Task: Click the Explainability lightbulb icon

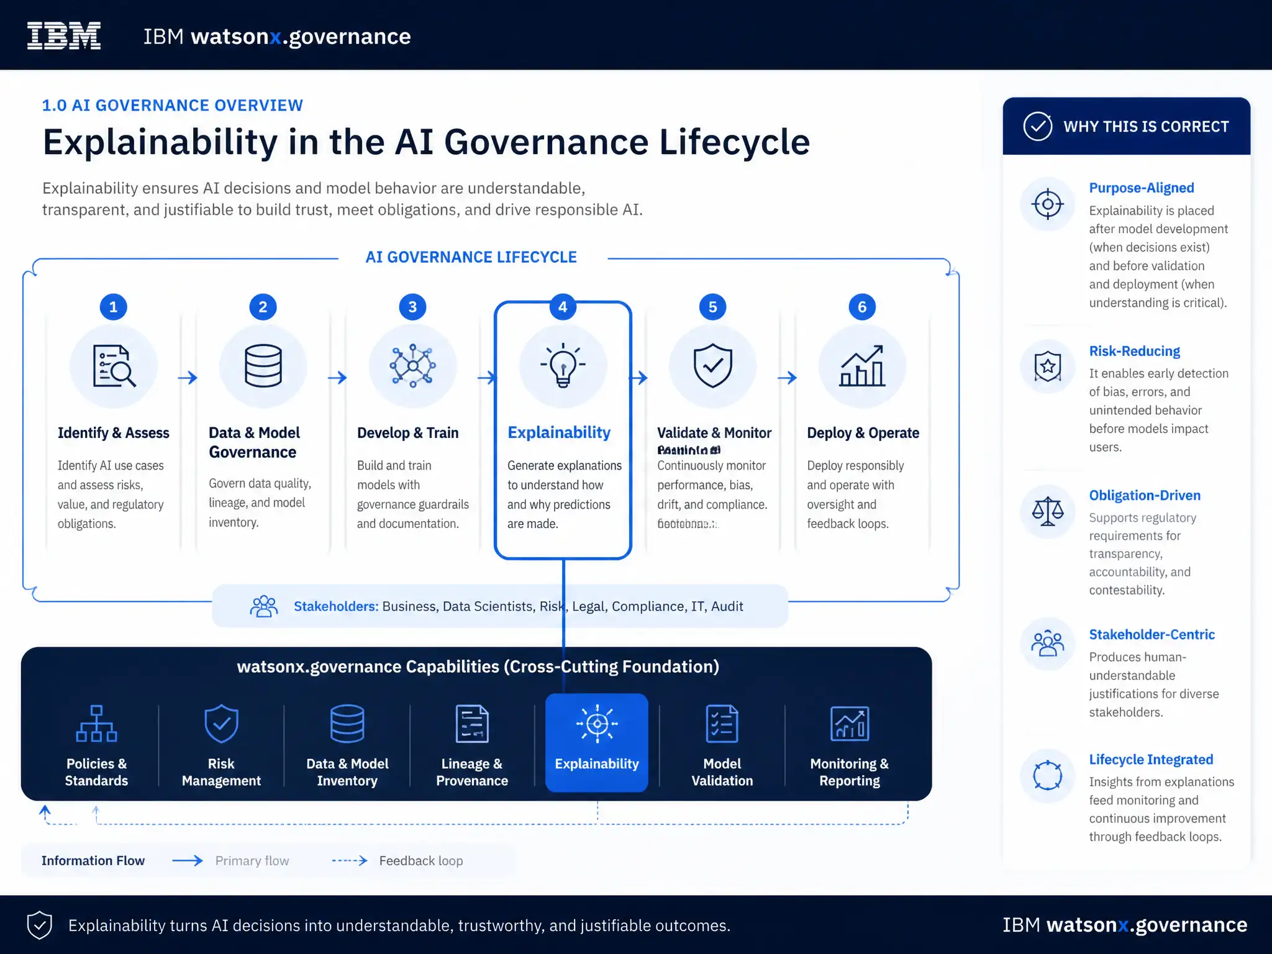Action: point(563,365)
